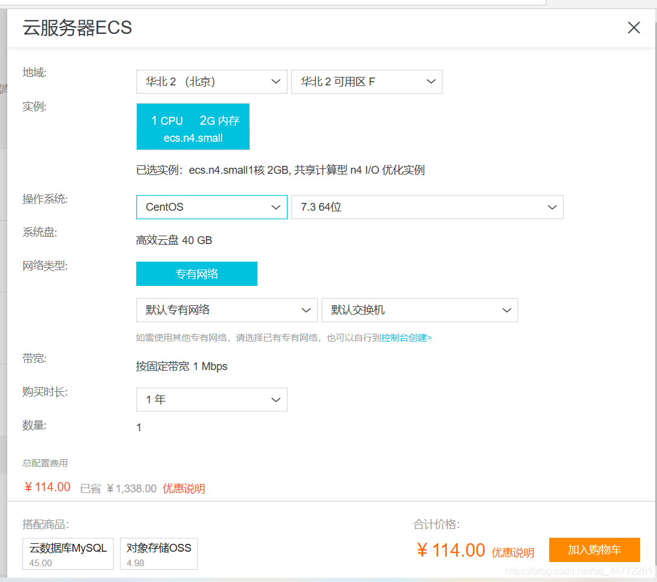Image resolution: width=657 pixels, height=582 pixels.
Task: Click the X icon to close the dialog
Action: [x=633, y=27]
